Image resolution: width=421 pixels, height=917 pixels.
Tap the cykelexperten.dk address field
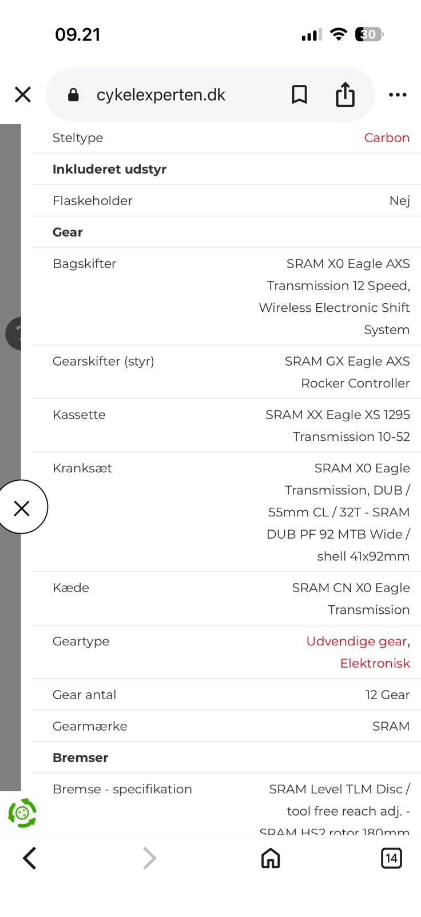click(161, 95)
